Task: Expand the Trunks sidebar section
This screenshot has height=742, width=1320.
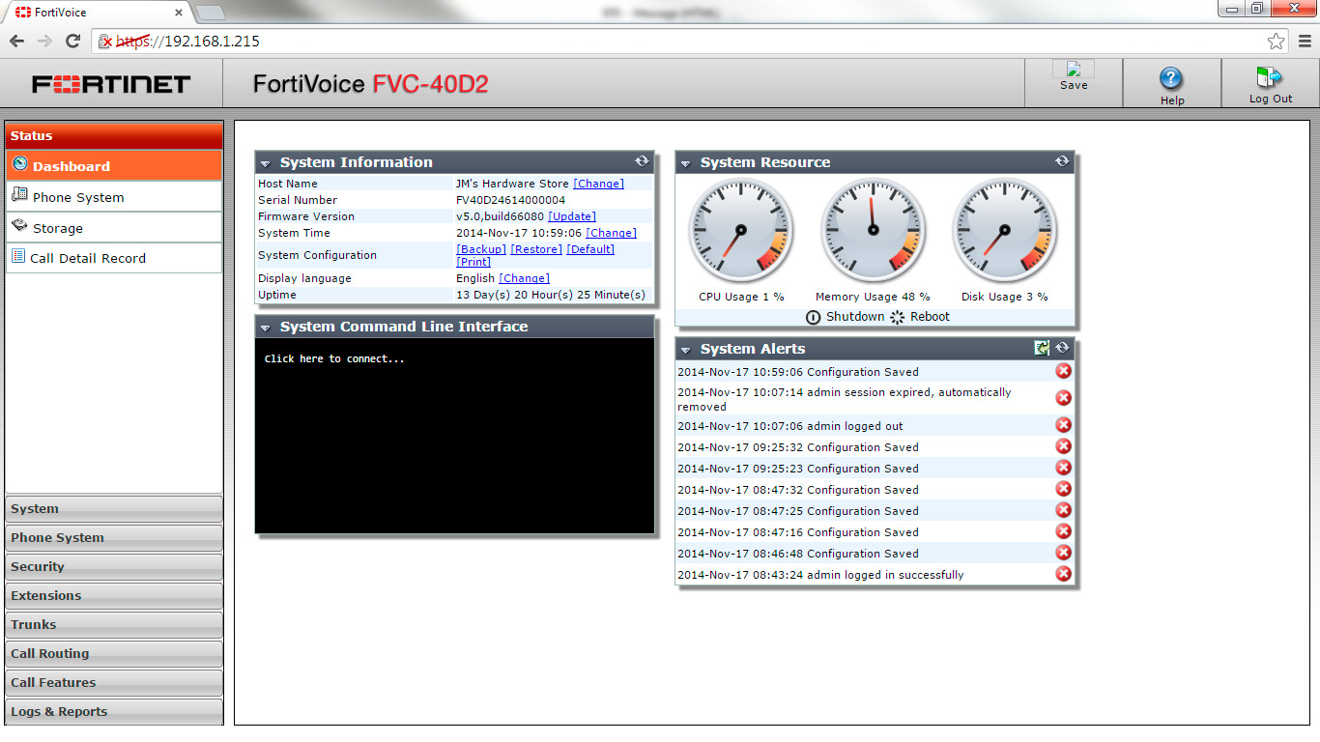Action: pyautogui.click(x=114, y=624)
